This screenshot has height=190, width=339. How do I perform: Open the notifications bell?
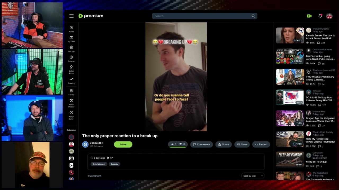pos(320,16)
